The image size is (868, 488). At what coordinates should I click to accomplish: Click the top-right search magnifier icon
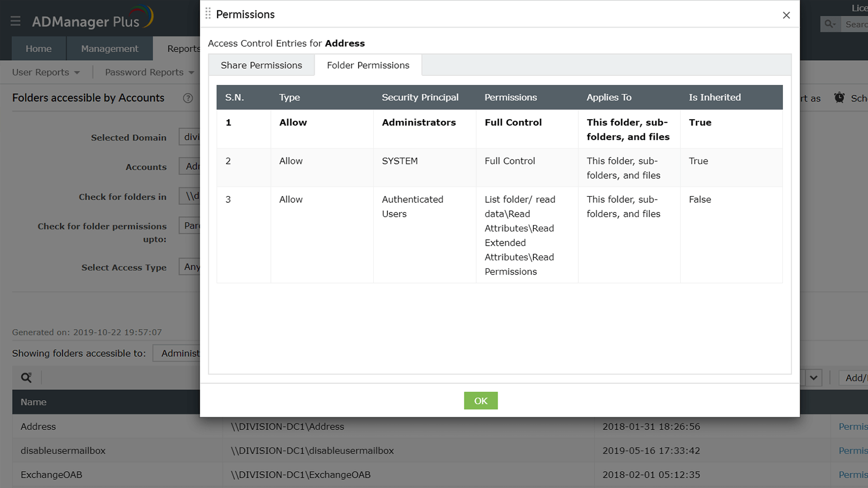coord(829,24)
